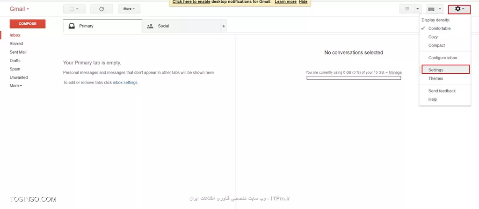Choose Send feedback menu item
Screen dimensions: 479x209
442,91
